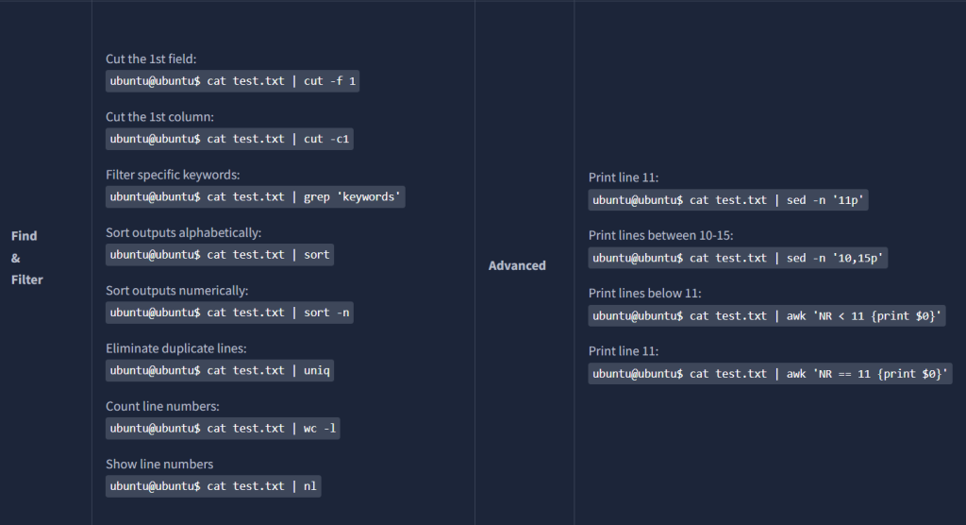This screenshot has width=966, height=525.
Task: Click 'Filter specific keywords:' description text
Action: click(173, 175)
